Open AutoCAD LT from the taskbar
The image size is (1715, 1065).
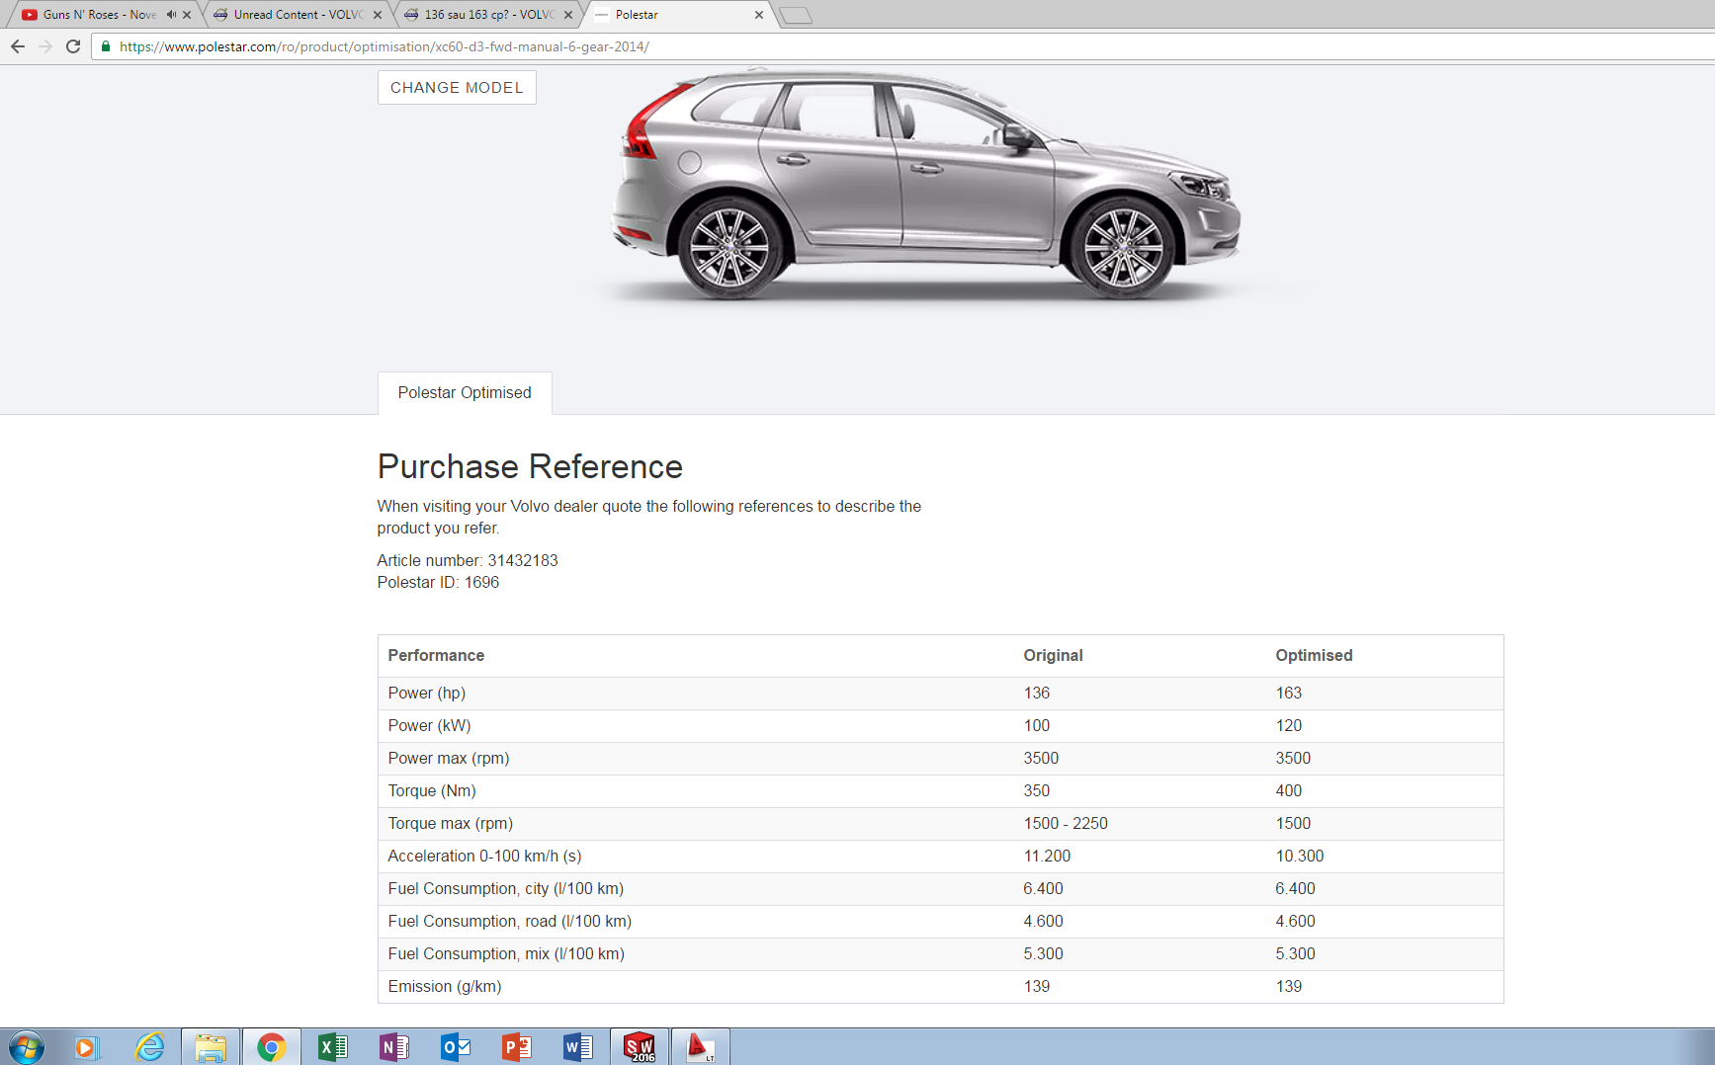pyautogui.click(x=701, y=1047)
